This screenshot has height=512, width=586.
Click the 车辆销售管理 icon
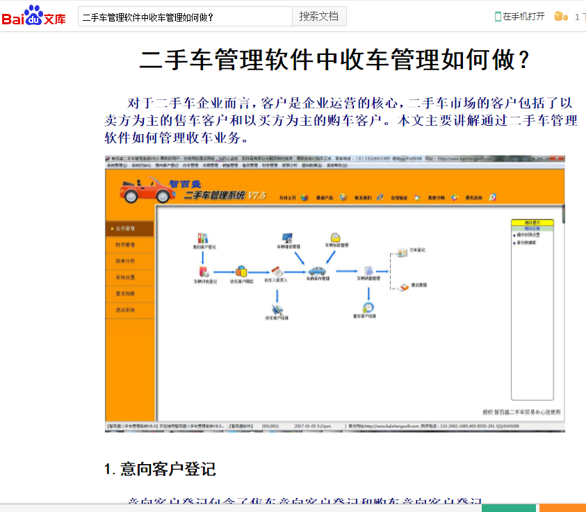click(368, 270)
